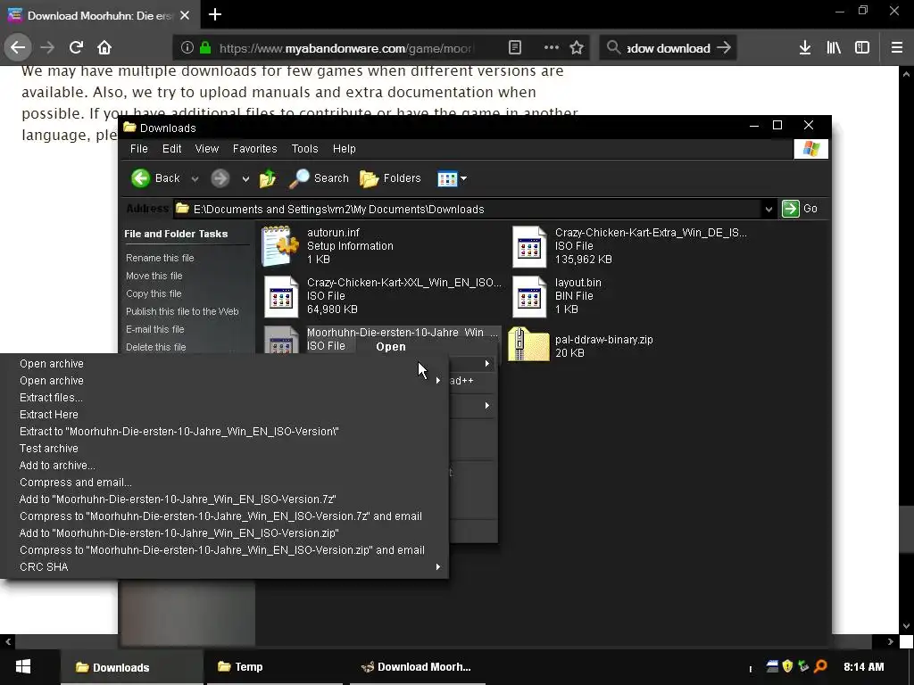The image size is (914, 685).
Task: Select the autorun.inf file icon
Action: point(280,246)
